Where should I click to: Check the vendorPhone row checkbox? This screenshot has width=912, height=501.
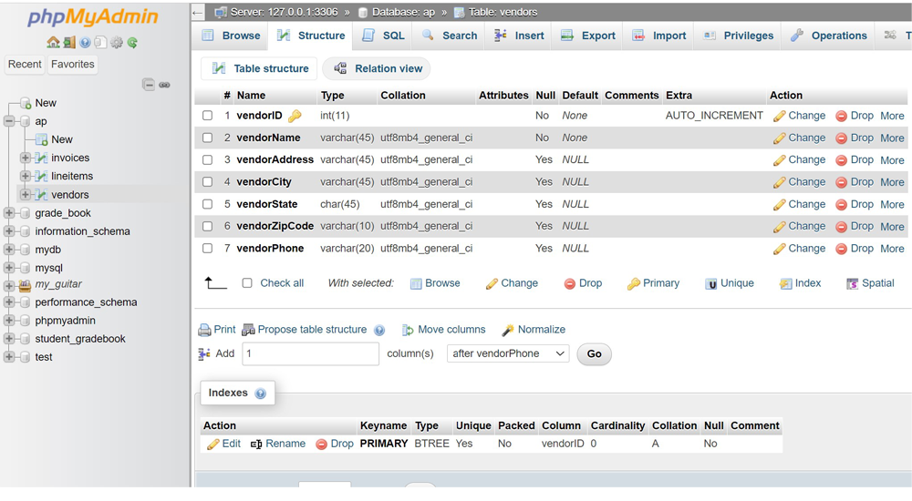tap(207, 248)
